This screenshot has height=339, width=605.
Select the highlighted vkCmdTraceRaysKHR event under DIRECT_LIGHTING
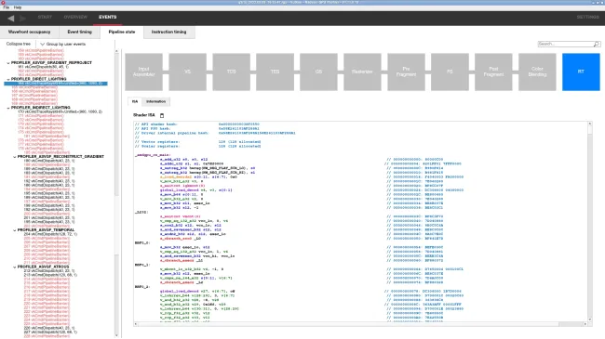(x=56, y=84)
